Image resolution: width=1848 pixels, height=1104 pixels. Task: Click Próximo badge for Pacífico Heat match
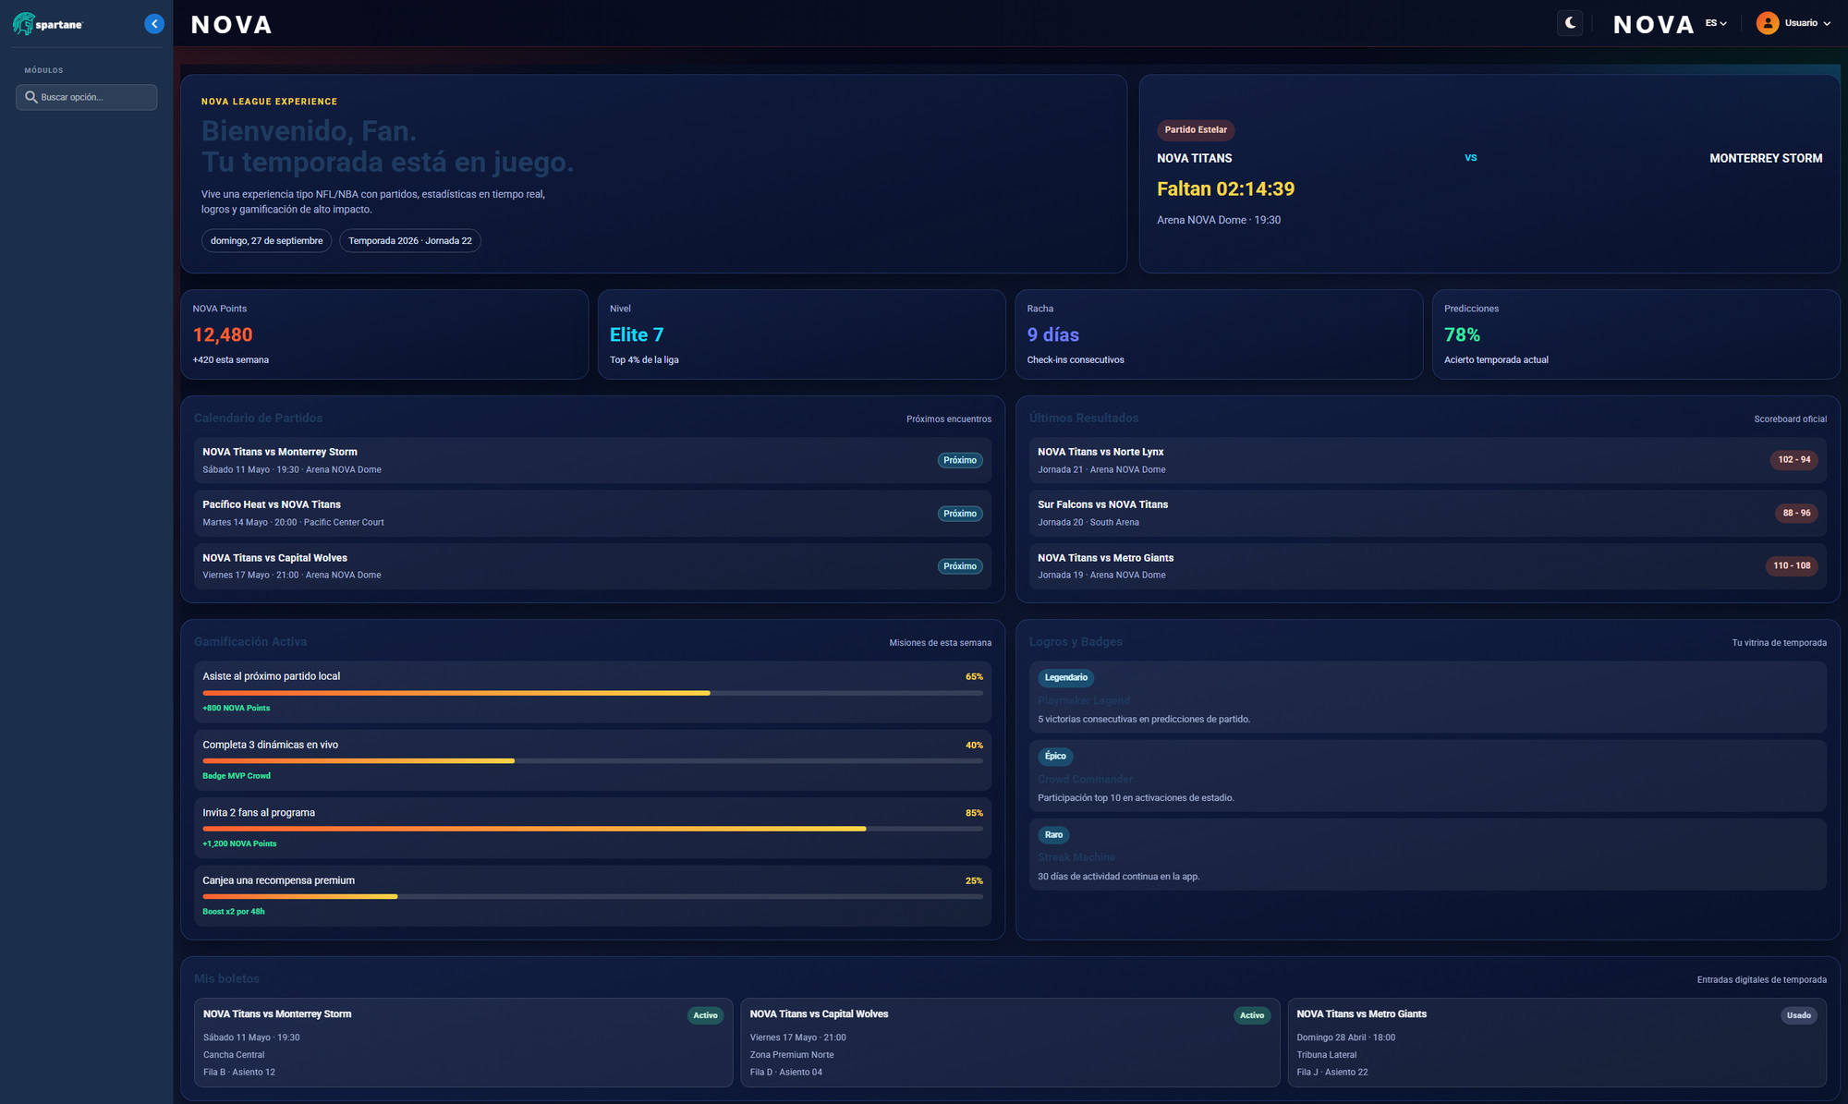click(x=960, y=514)
